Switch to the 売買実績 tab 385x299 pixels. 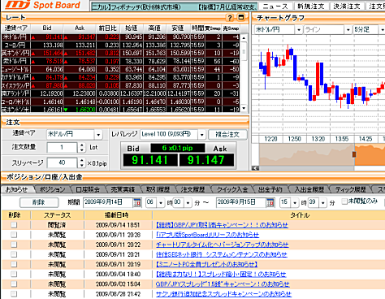(123, 189)
